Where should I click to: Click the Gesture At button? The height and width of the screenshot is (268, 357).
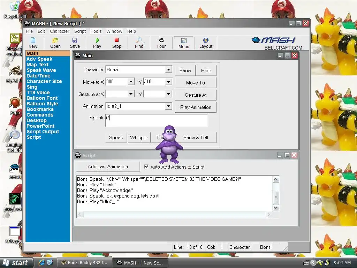coord(196,95)
